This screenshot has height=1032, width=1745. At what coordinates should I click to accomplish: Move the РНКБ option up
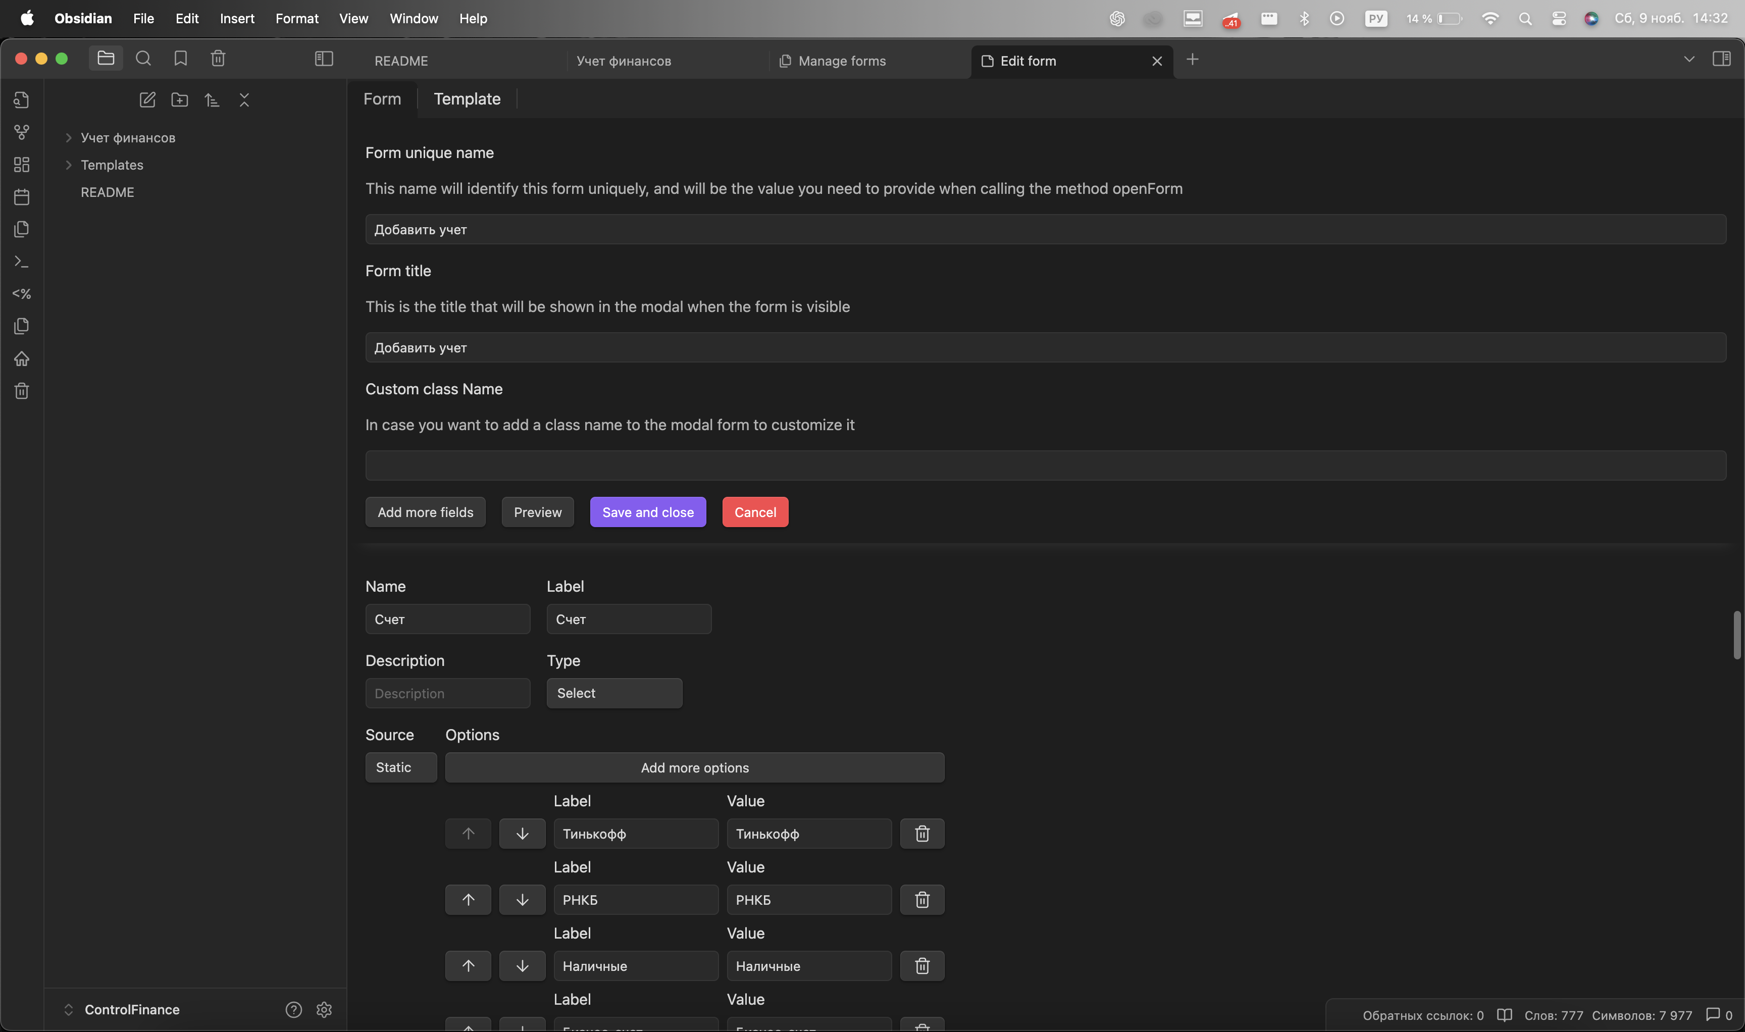coord(468,900)
